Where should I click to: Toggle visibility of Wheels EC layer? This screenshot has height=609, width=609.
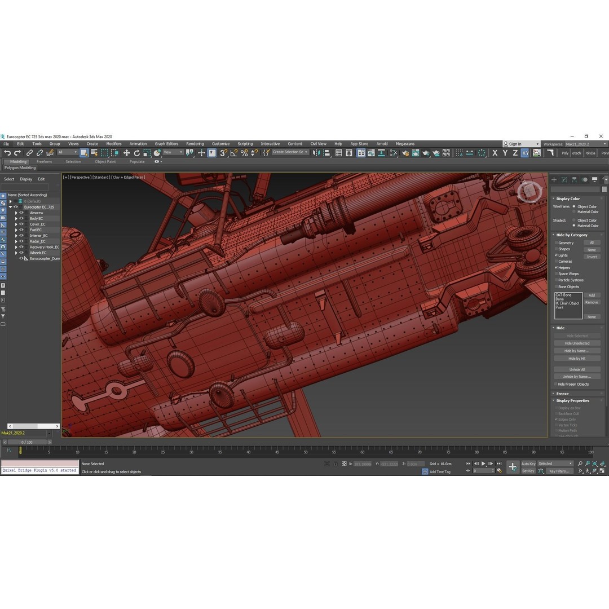coord(22,253)
